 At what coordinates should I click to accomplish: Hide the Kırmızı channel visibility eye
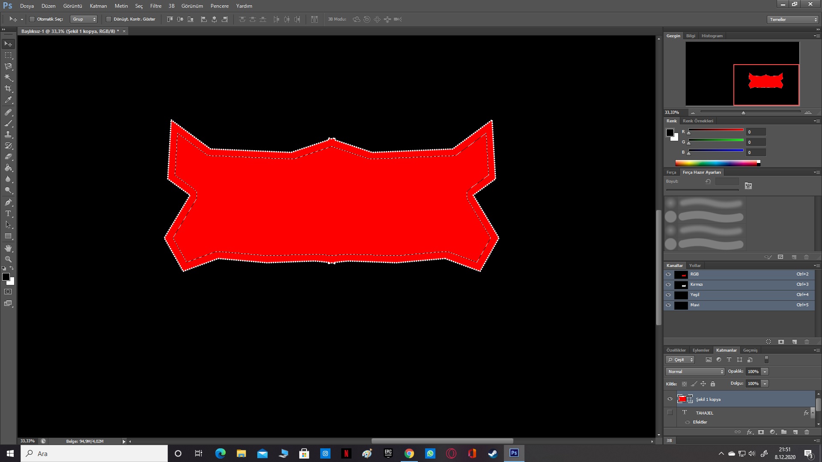(668, 284)
